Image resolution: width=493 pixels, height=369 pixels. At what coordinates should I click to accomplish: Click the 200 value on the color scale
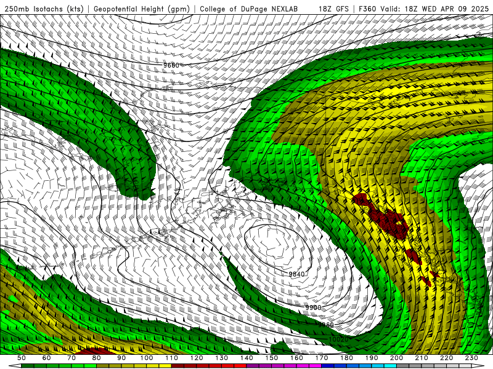(x=397, y=358)
